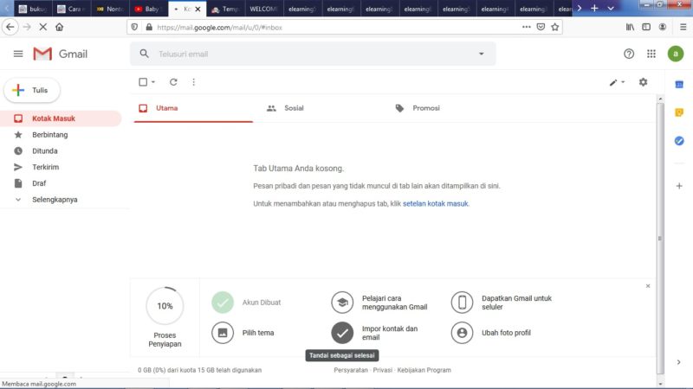Toggle the Firefox sidebar view
The height and width of the screenshot is (389, 693).
[x=646, y=27]
